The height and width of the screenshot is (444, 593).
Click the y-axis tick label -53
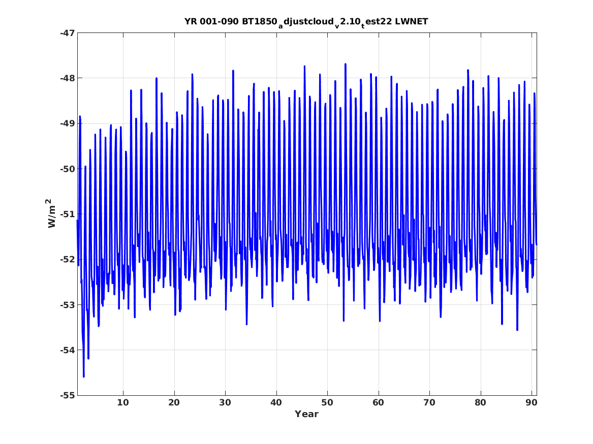67,304
